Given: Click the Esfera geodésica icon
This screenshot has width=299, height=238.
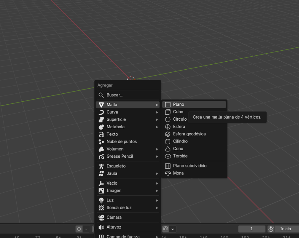Looking at the screenshot, I should pyautogui.click(x=168, y=134).
